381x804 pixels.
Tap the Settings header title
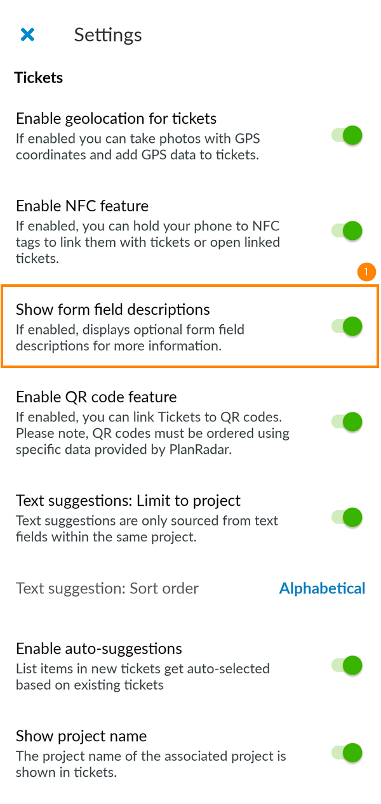[108, 35]
